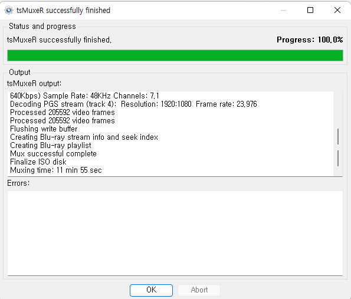Select 'Creating Blu-ray stream info and seek index'
The width and height of the screenshot is (351, 299).
84,137
